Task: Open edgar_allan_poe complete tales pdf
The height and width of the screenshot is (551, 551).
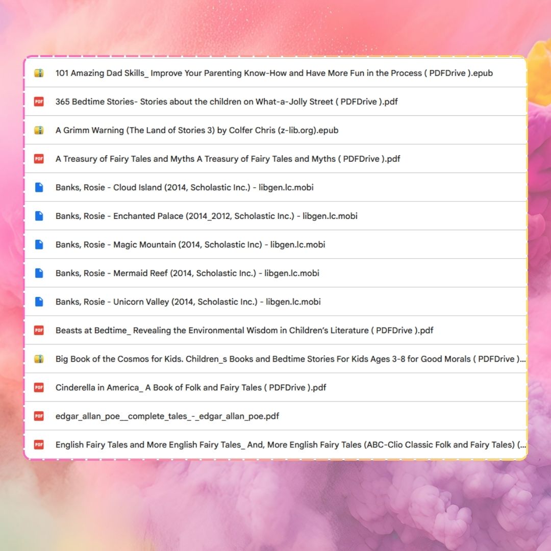Action: click(x=167, y=416)
